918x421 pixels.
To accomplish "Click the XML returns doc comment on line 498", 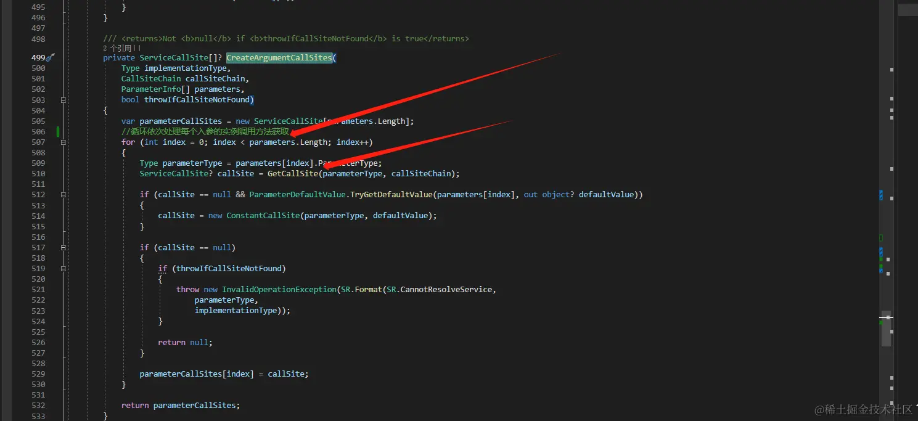I will point(286,39).
